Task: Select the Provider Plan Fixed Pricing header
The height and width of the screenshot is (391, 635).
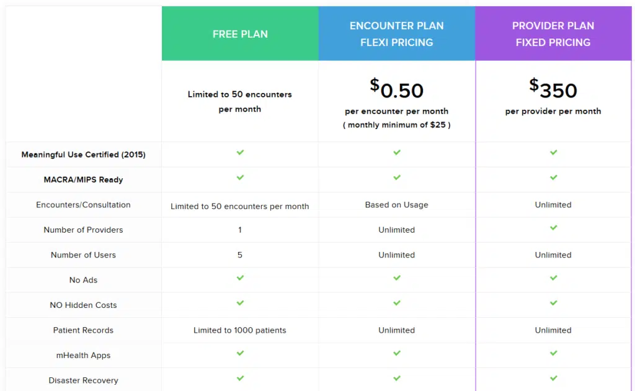Action: [553, 34]
